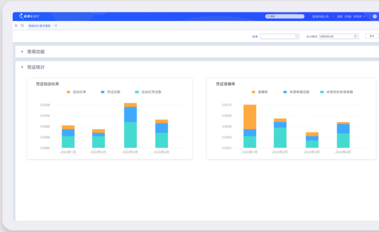Toggle the 自动化率 legend item

click(x=76, y=92)
